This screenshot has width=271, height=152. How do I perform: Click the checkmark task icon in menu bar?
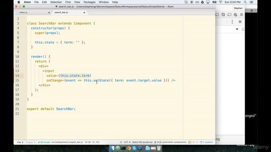pyautogui.click(x=186, y=2)
